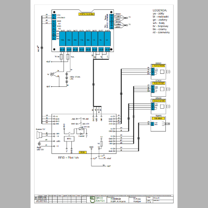Select the OUT8 blue relay block

(x=107, y=38)
